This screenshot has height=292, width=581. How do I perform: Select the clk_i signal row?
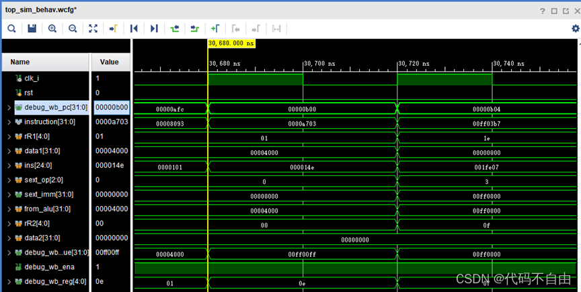[32, 79]
